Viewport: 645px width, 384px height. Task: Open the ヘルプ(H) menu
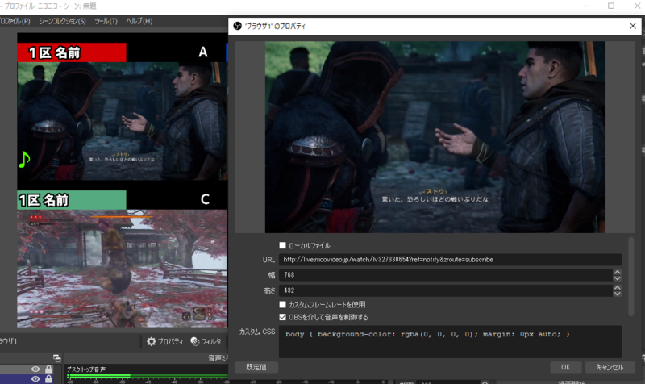point(139,20)
